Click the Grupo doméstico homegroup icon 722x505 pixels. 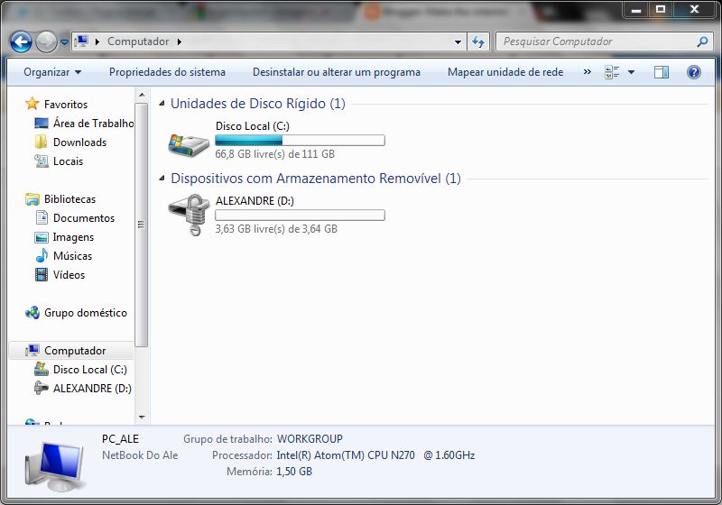click(32, 313)
